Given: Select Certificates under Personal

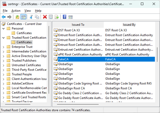Looking at the screenshot, I should [x=24, y=33].
